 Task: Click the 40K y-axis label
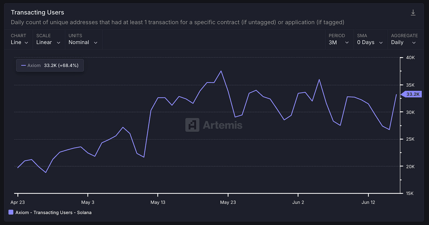pyautogui.click(x=410, y=58)
